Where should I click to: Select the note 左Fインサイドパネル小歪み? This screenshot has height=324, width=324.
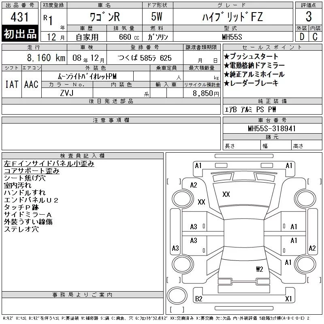49,164
